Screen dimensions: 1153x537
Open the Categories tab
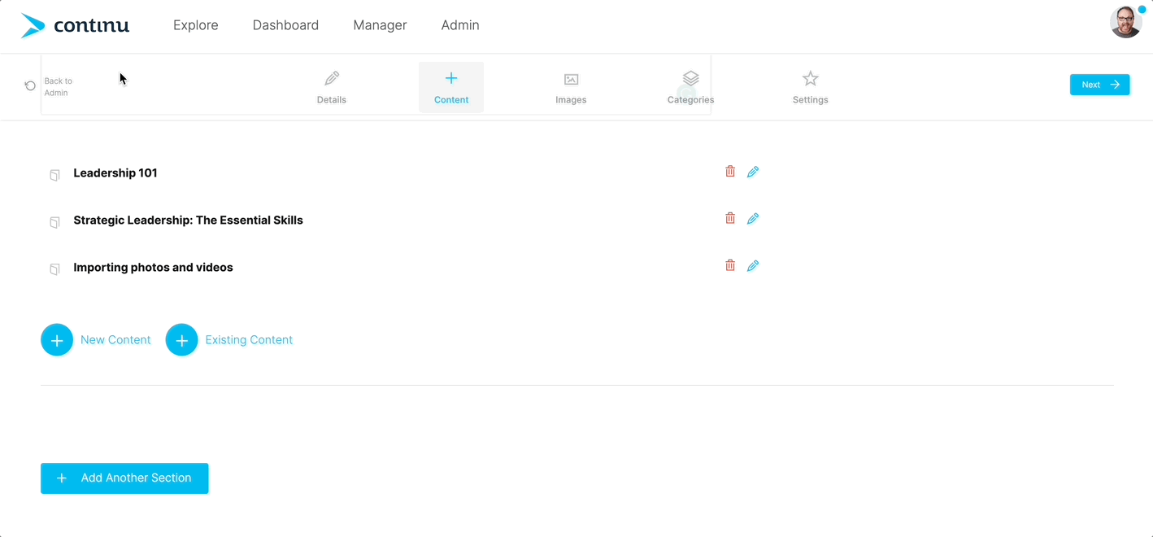(x=690, y=87)
